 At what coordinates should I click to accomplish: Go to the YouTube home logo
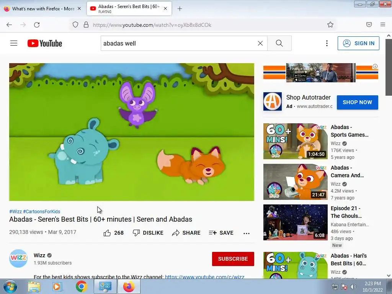(45, 43)
